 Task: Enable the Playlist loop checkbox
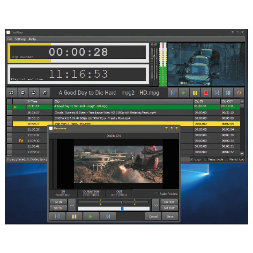227,159
